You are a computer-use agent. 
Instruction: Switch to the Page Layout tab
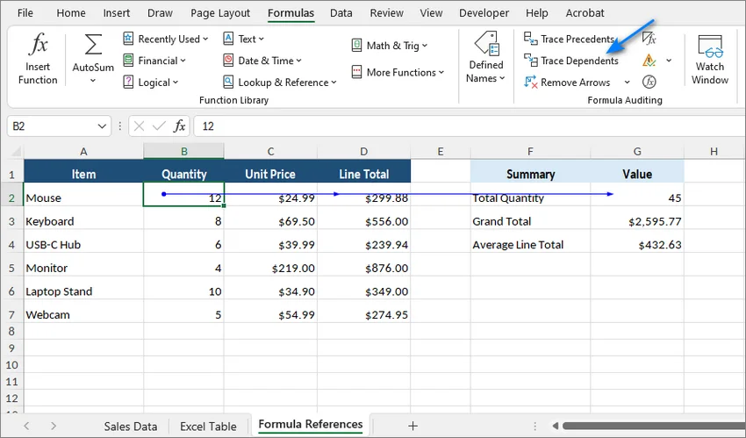point(220,13)
